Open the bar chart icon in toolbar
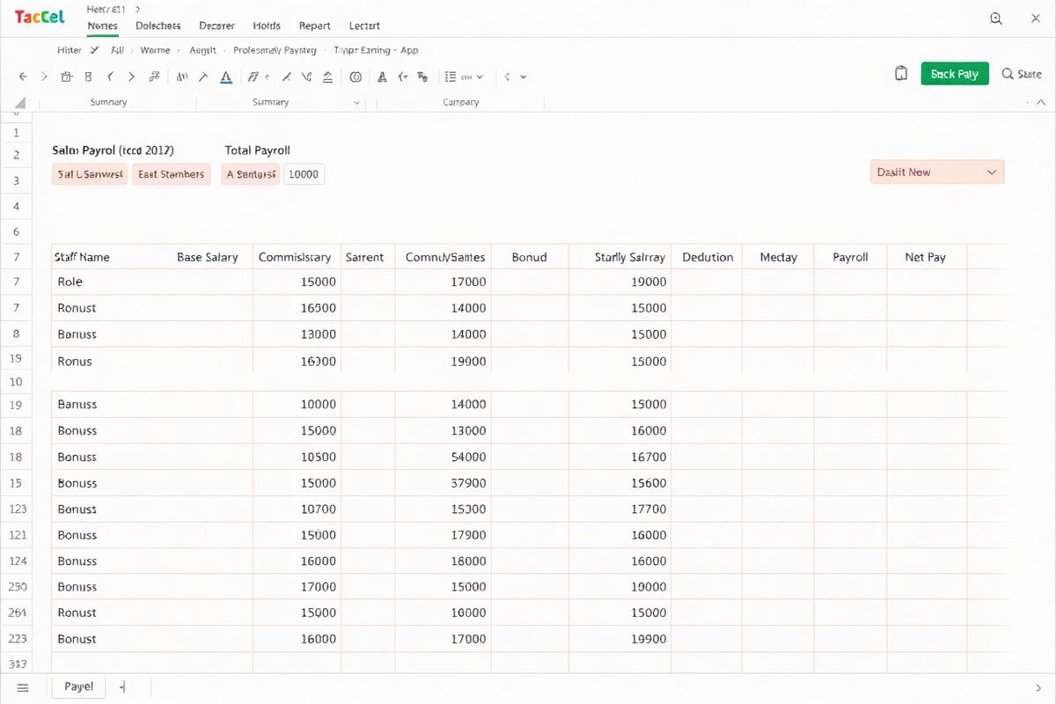 pos(182,77)
